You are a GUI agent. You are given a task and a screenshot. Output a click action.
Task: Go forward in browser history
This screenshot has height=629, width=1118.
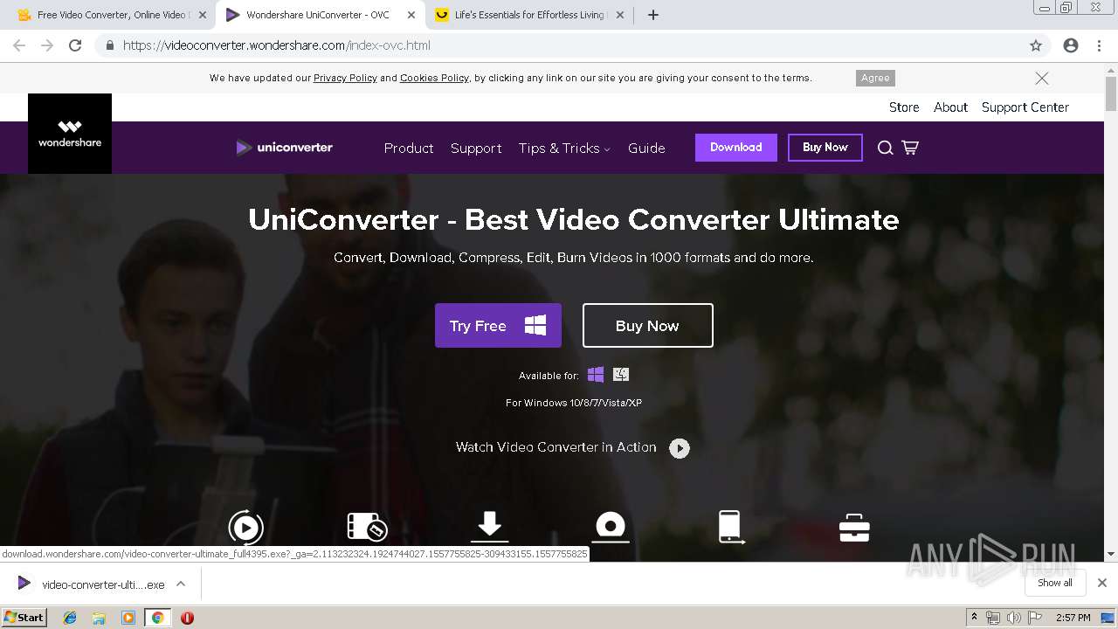click(47, 45)
